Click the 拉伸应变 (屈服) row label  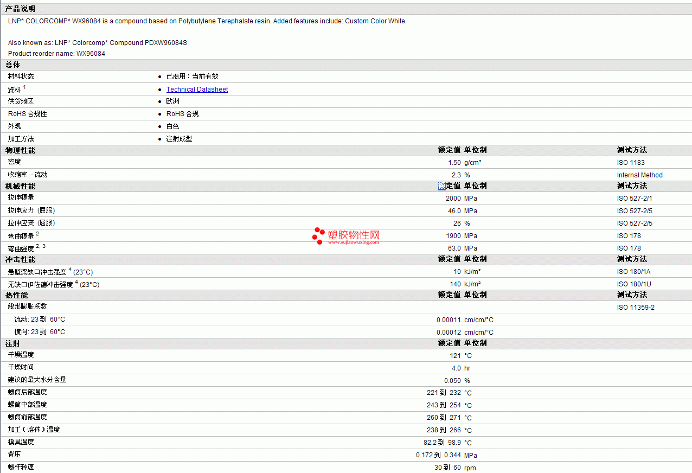[31, 223]
